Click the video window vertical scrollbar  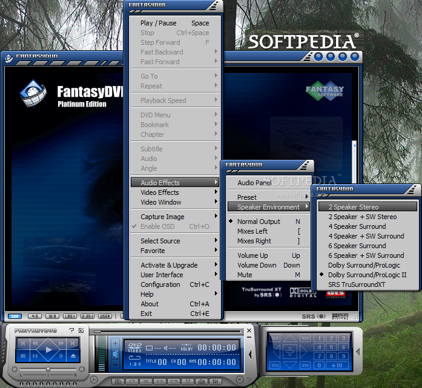click(x=354, y=162)
